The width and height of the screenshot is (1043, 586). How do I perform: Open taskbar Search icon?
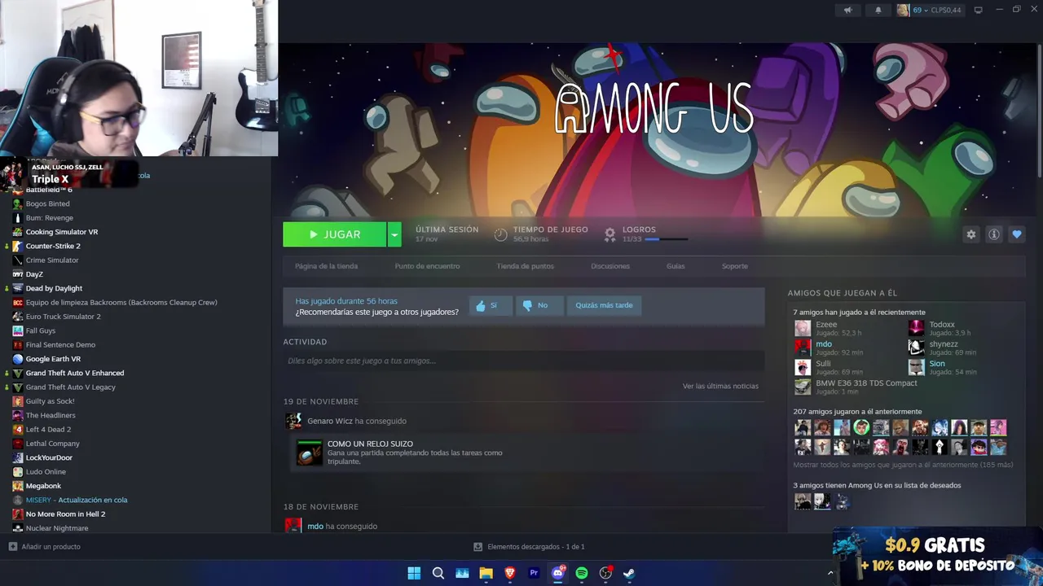[438, 573]
